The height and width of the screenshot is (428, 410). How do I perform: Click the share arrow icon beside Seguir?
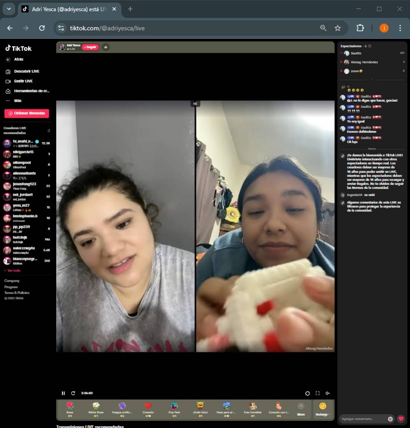click(x=105, y=47)
